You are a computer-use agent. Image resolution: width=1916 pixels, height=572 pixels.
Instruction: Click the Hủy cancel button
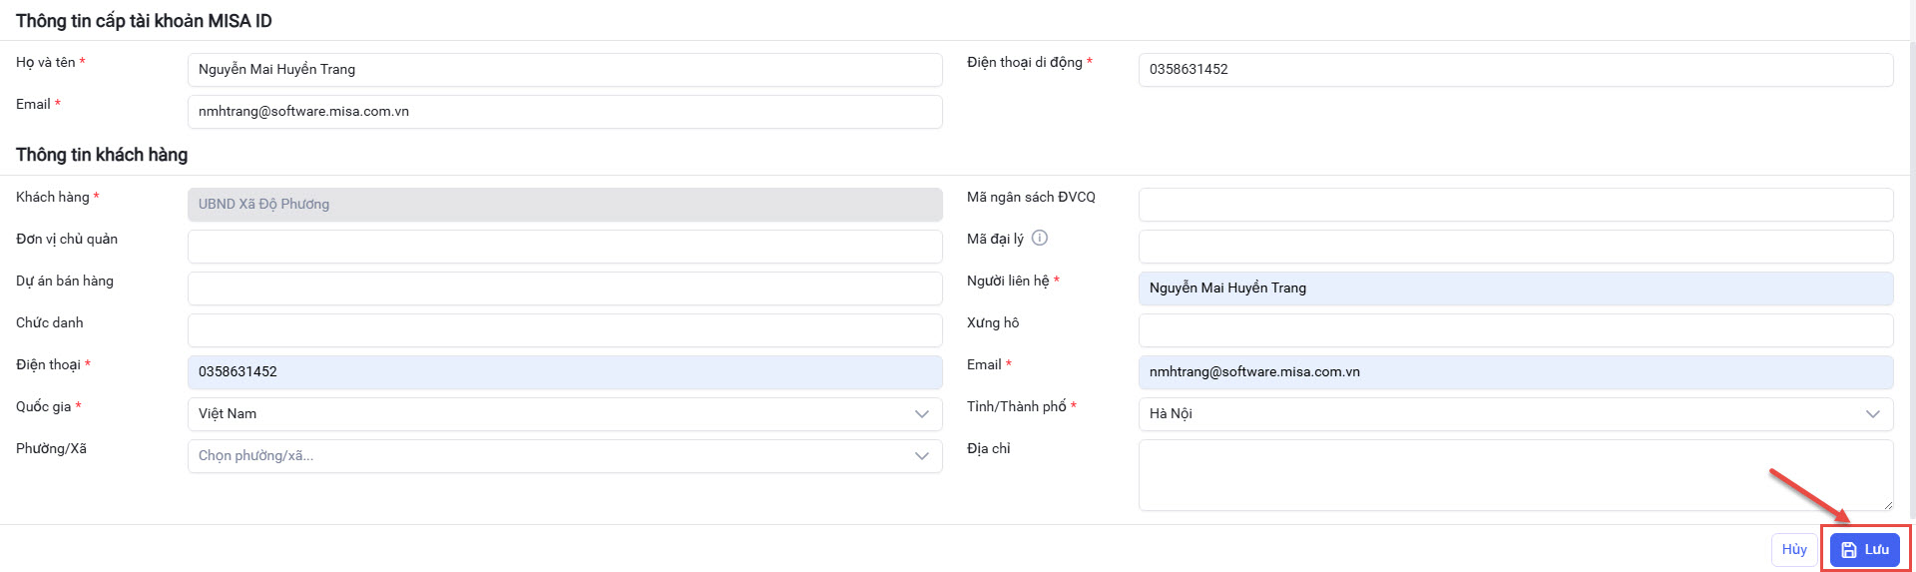click(1793, 550)
